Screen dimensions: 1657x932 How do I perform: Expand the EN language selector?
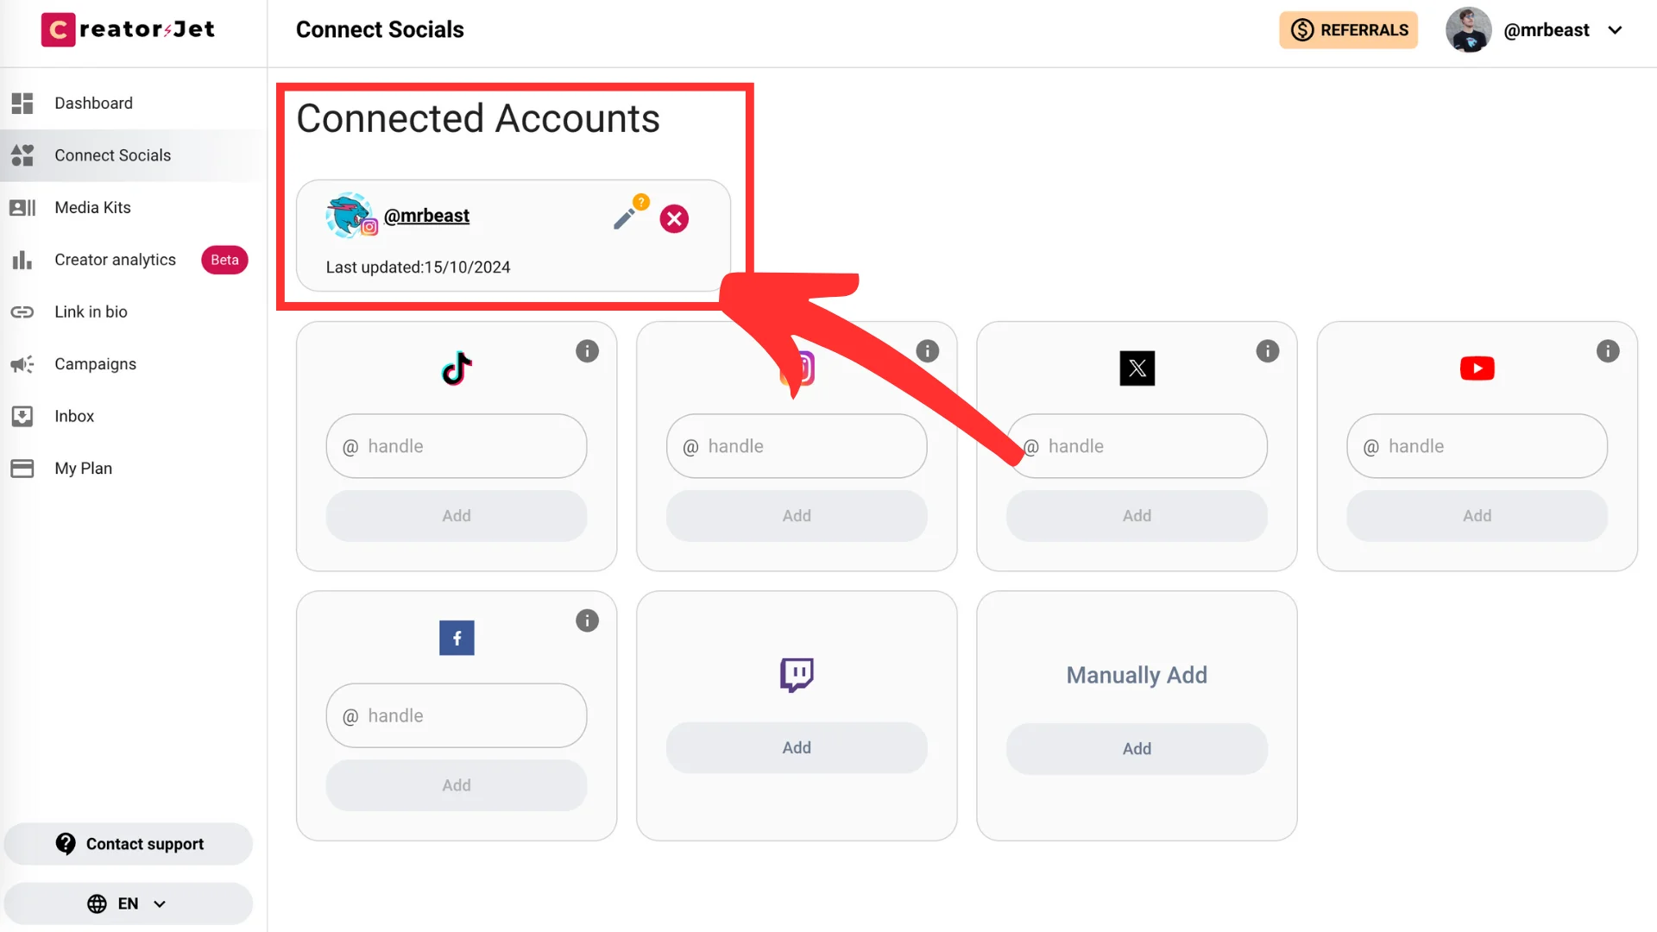point(128,904)
